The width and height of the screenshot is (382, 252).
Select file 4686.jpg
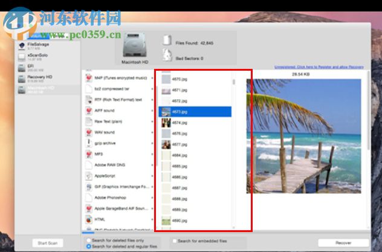[x=195, y=177]
